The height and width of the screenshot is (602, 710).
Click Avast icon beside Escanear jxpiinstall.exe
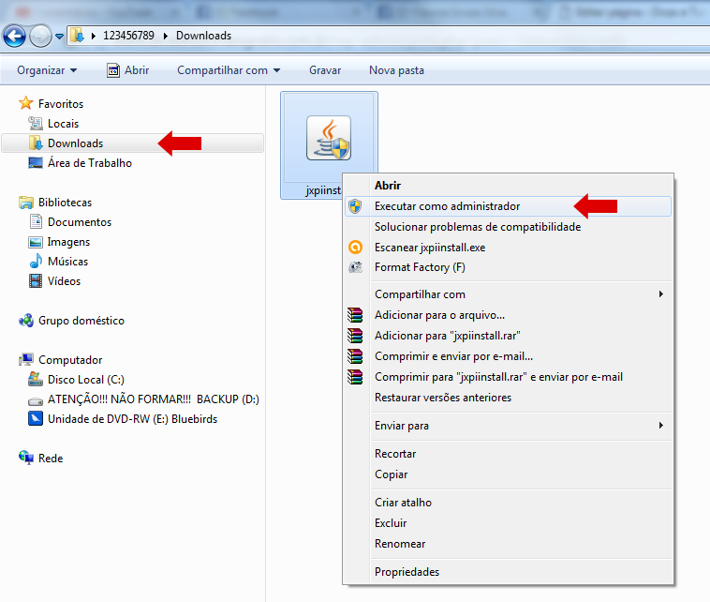pos(355,247)
